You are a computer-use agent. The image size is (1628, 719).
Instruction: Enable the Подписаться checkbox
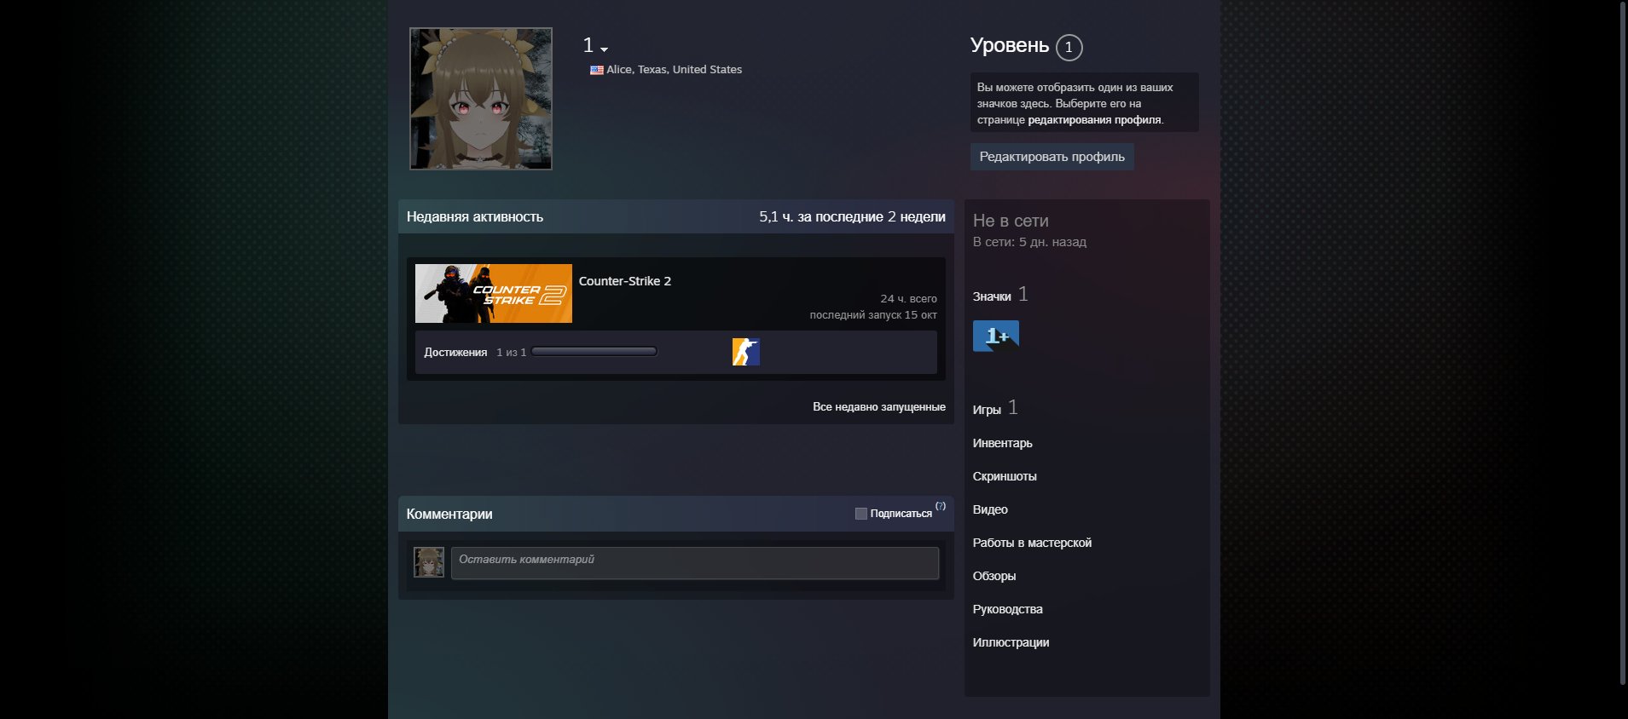click(861, 514)
